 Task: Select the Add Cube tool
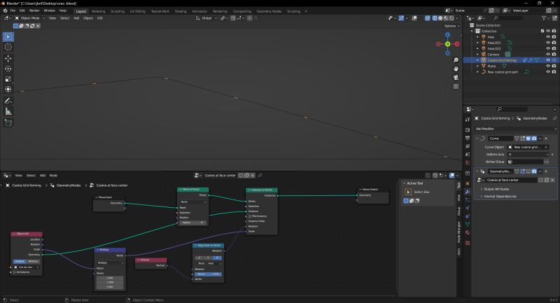point(8,123)
